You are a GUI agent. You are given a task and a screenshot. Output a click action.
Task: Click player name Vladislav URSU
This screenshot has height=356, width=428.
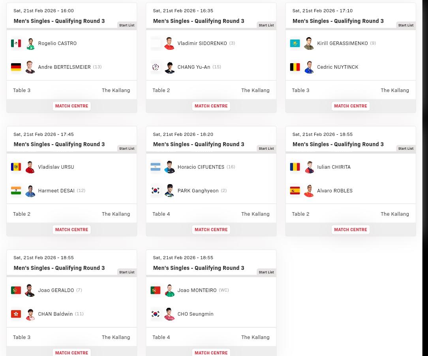coord(56,167)
